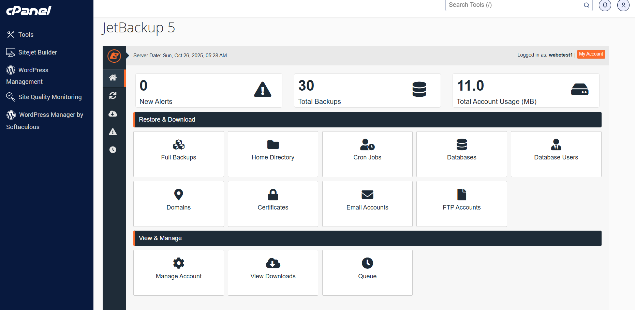Click the username webctest1

click(561, 55)
